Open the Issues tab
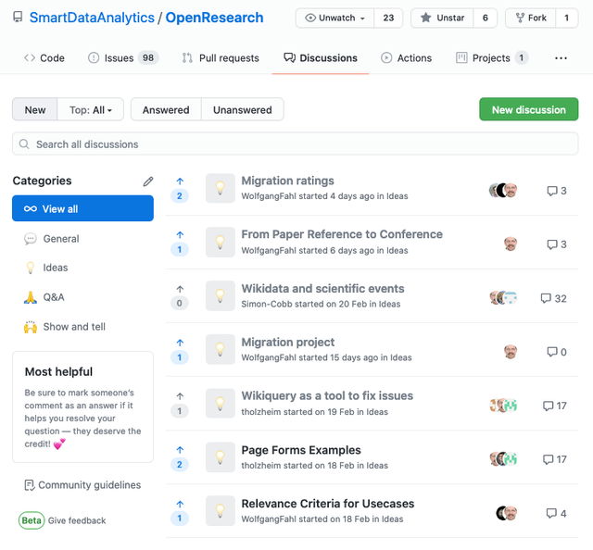The image size is (593, 550). tap(123, 58)
